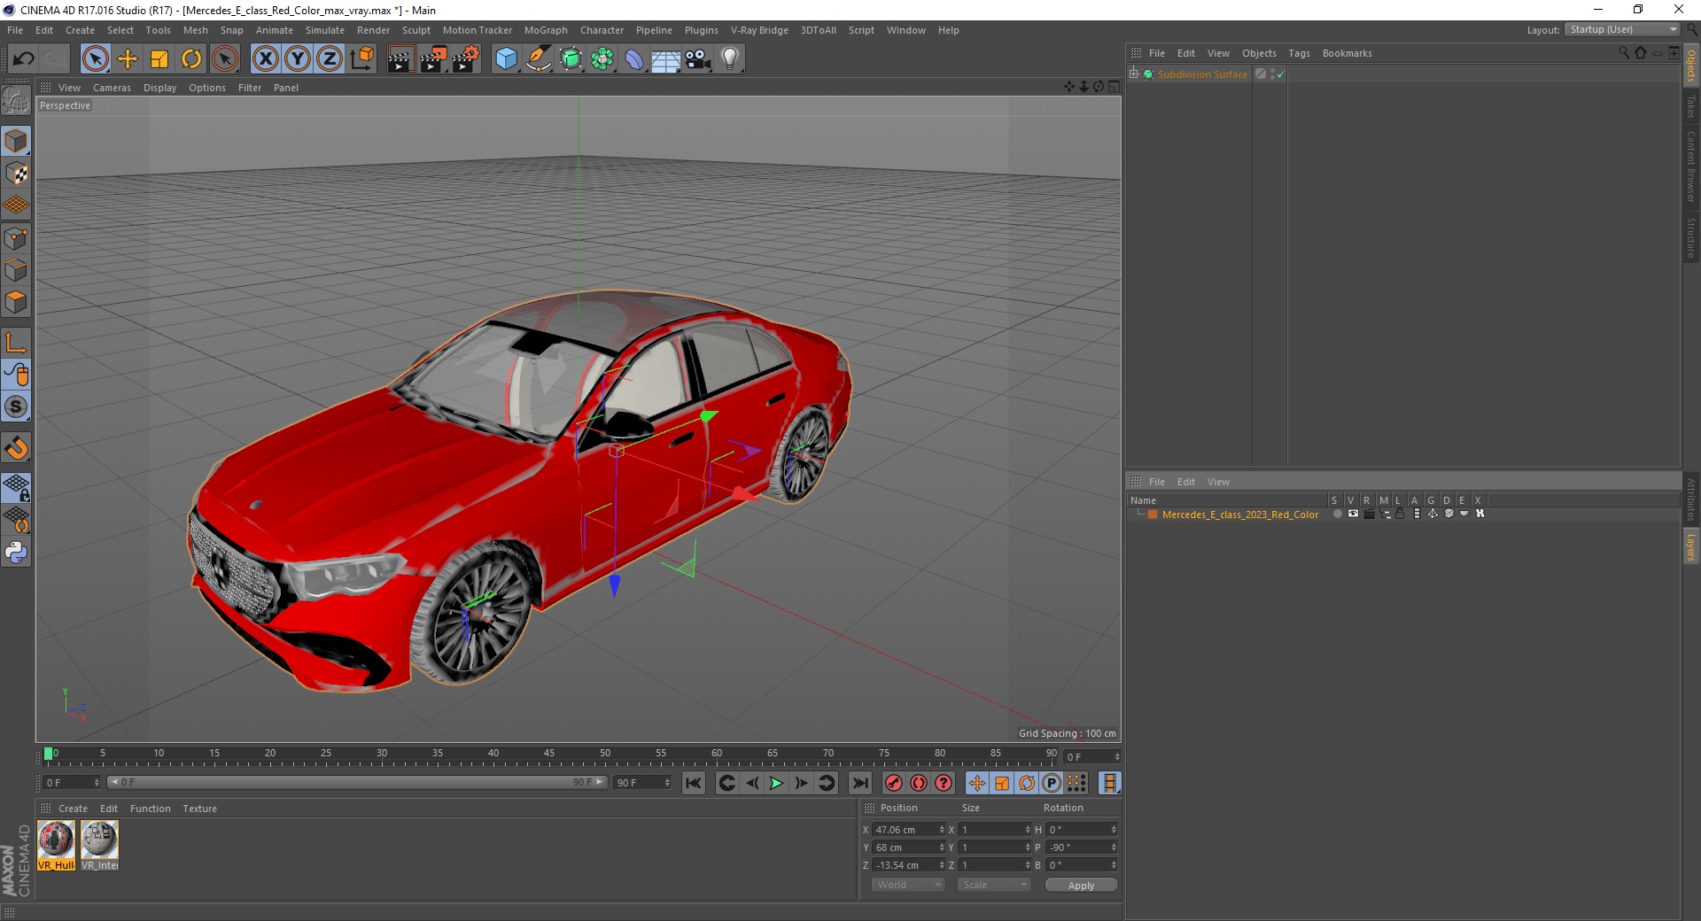Screen dimensions: 1701x921
Task: Switch coordinate system icon
Action: (x=361, y=59)
